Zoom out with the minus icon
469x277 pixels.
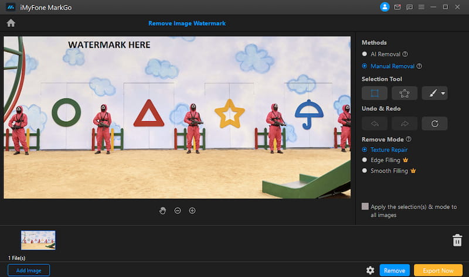point(178,211)
